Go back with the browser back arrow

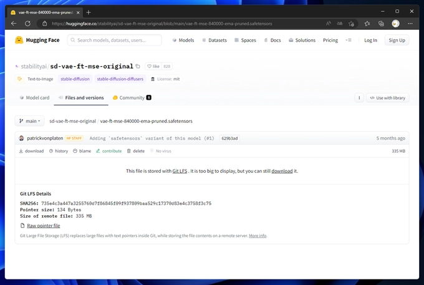(14, 24)
